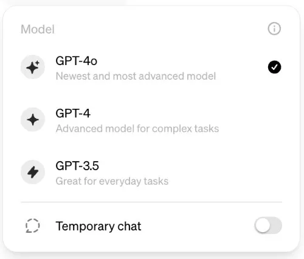Click the dashed circle Temporary chat icon
The height and width of the screenshot is (259, 304).
click(x=33, y=226)
